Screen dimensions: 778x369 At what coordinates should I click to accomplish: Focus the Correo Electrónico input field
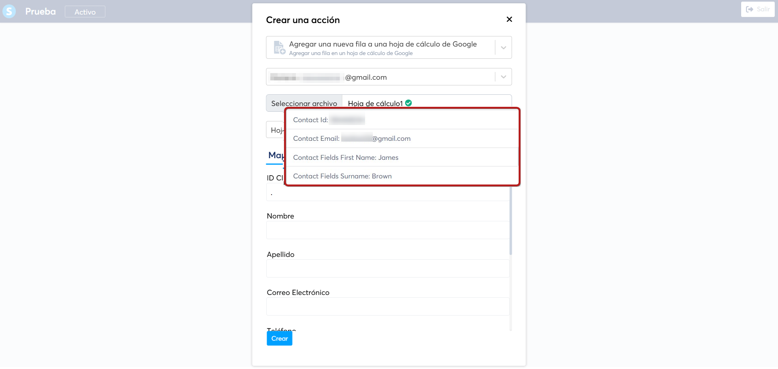point(388,306)
